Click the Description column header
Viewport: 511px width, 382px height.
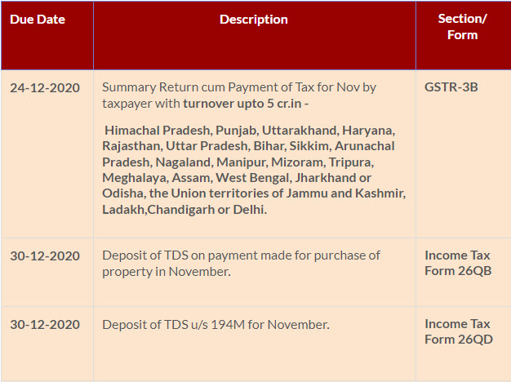[x=254, y=20]
